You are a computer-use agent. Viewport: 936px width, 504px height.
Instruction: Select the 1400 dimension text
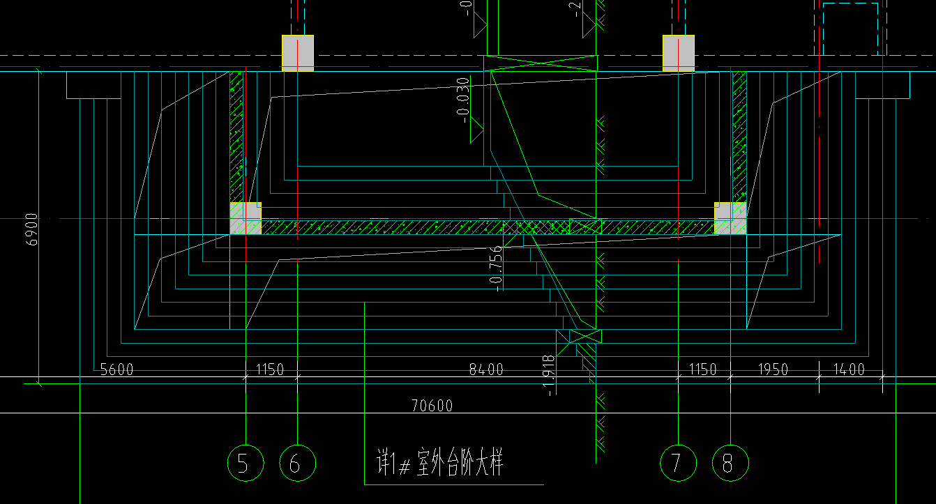pos(847,369)
